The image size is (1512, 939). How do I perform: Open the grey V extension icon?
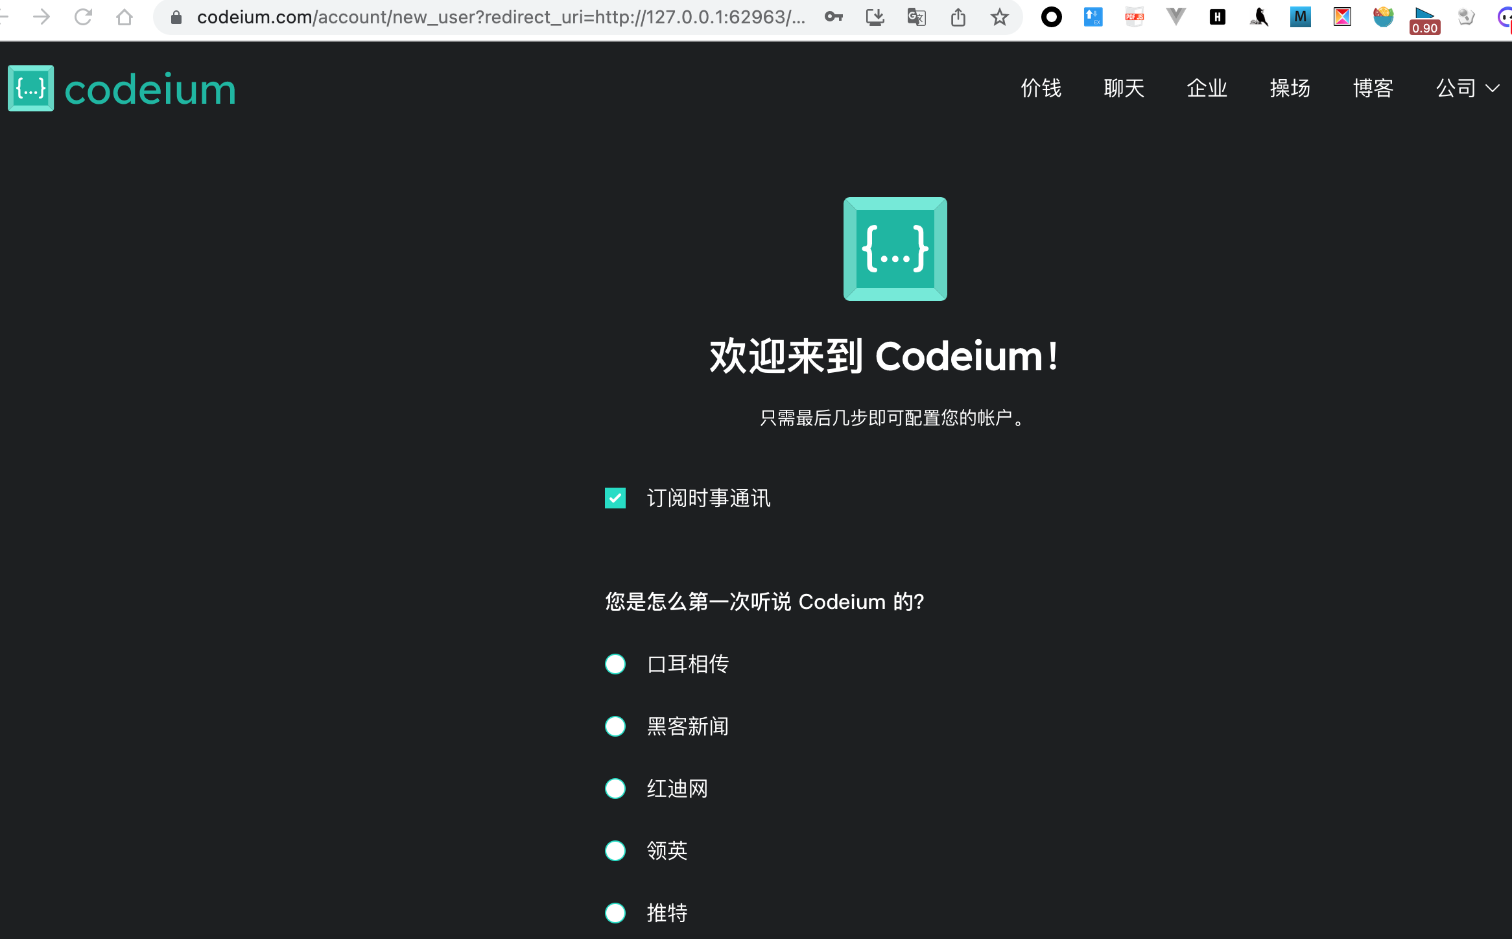pyautogui.click(x=1176, y=17)
